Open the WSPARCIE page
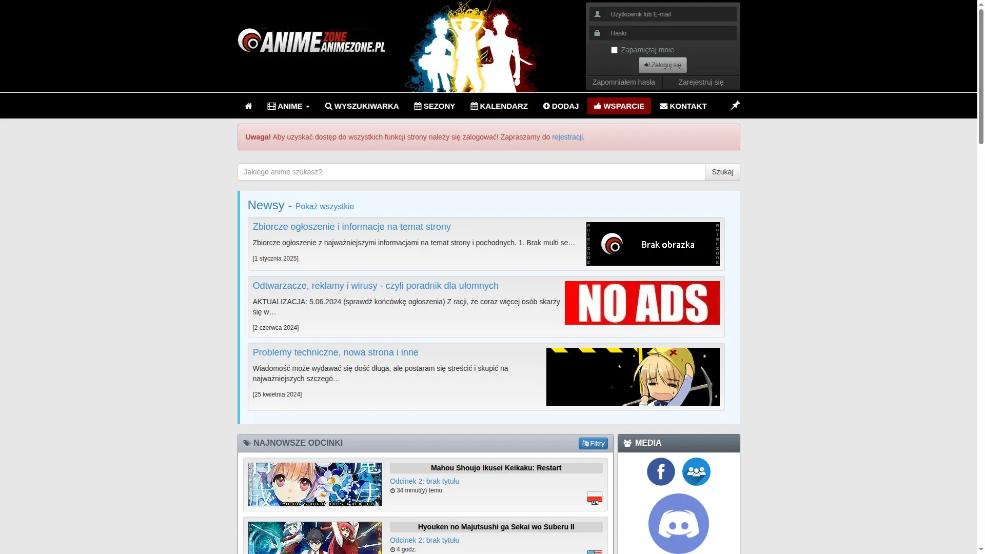 click(x=619, y=106)
